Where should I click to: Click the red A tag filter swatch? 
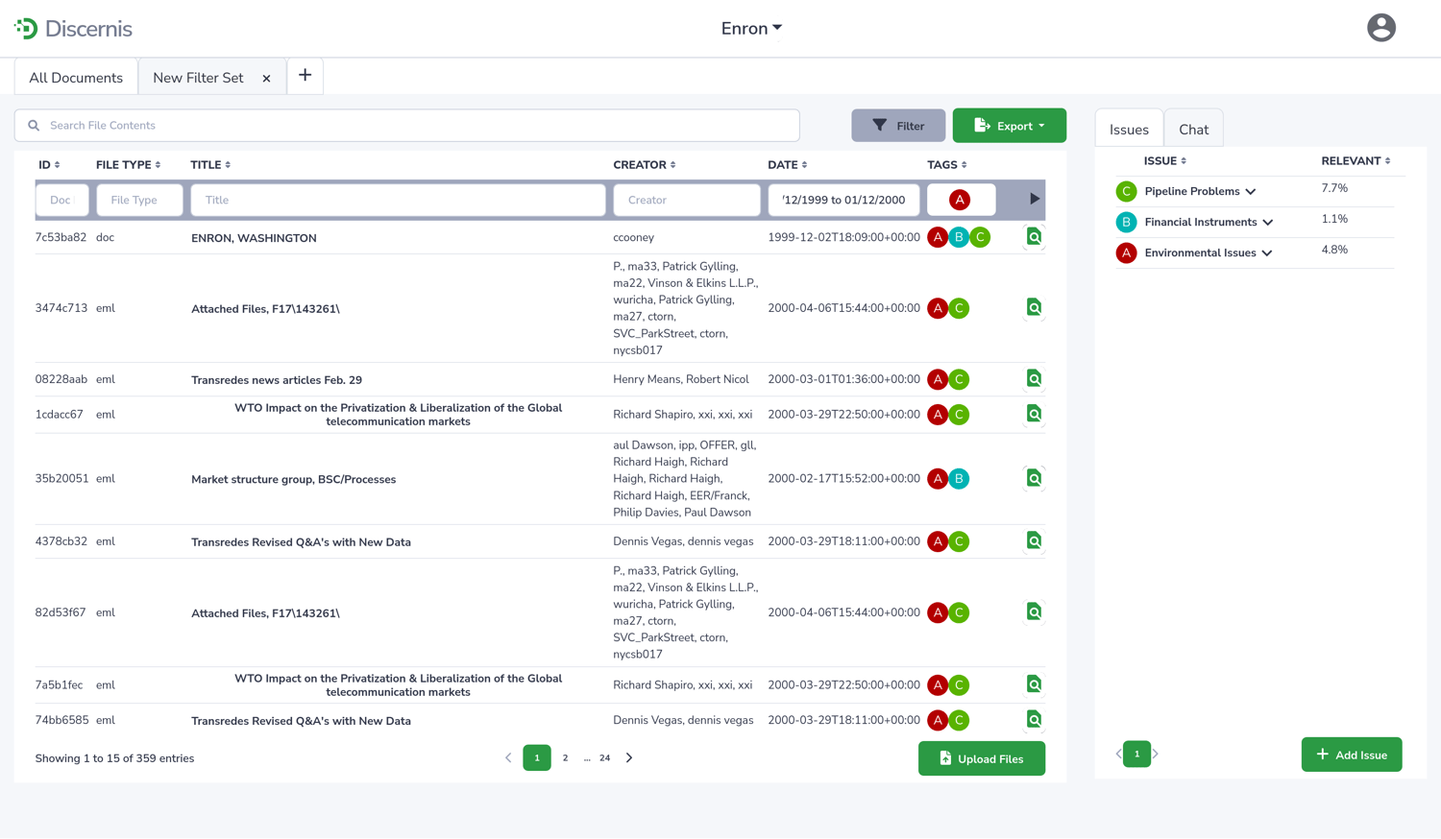click(x=959, y=200)
